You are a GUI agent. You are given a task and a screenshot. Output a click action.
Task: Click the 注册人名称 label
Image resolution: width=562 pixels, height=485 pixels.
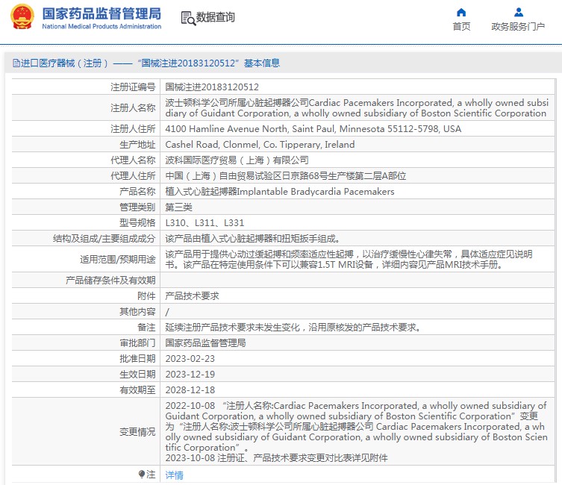tap(133, 107)
